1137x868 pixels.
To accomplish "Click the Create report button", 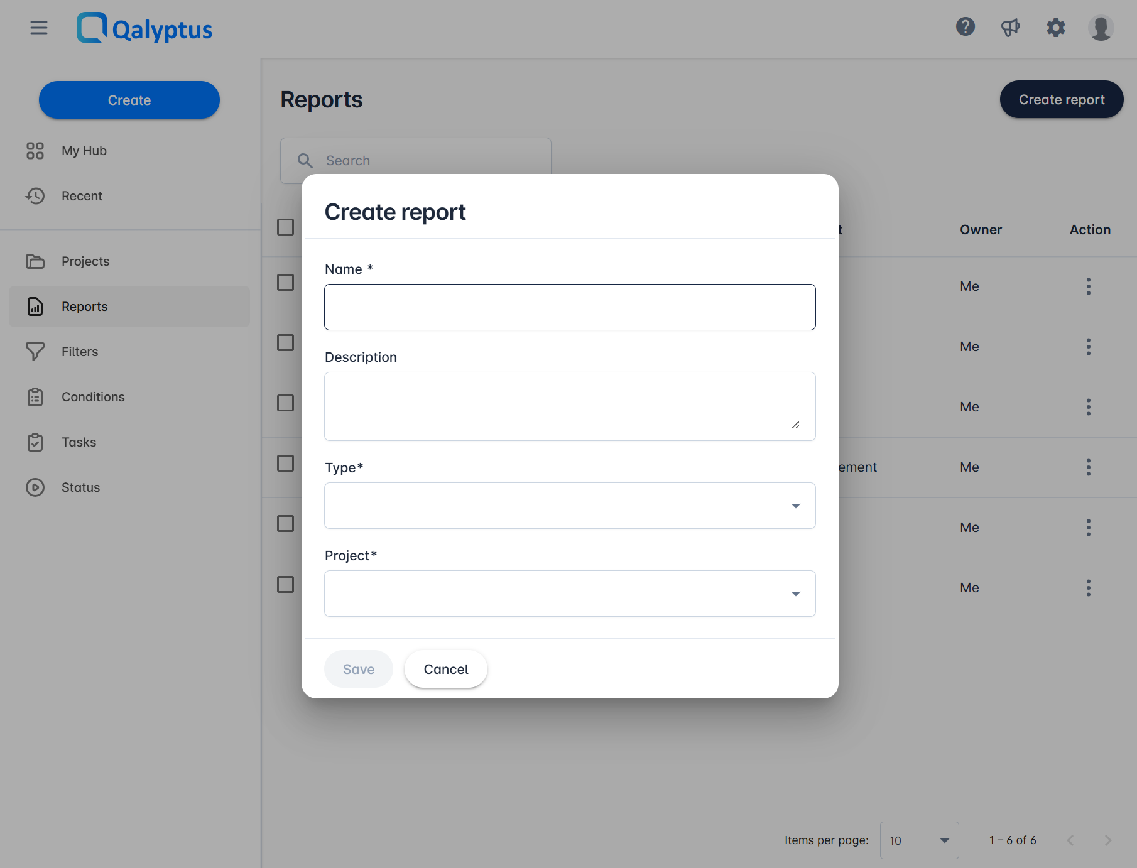I will (1061, 99).
